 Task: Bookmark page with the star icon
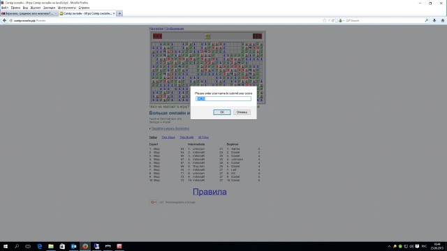(324, 20)
